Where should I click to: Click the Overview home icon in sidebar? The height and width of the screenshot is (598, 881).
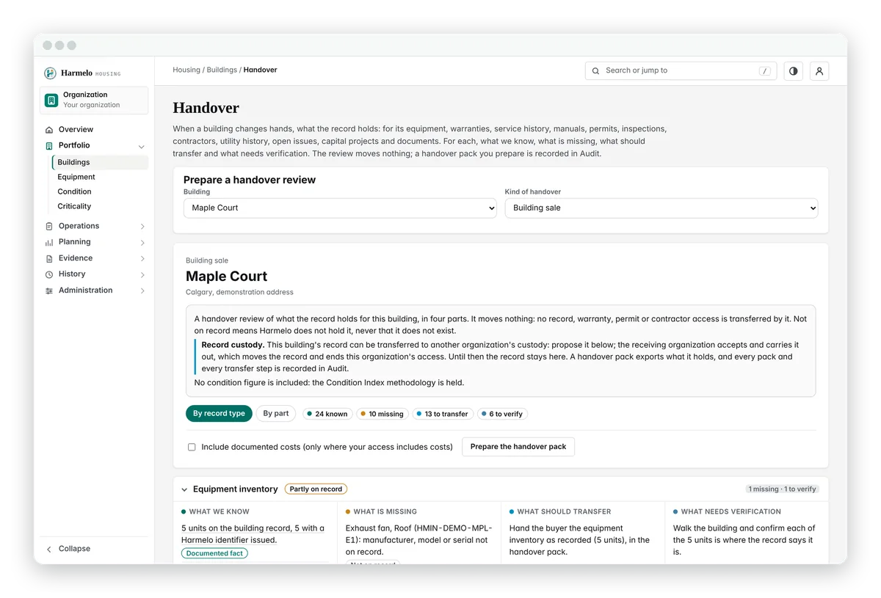pyautogui.click(x=49, y=130)
